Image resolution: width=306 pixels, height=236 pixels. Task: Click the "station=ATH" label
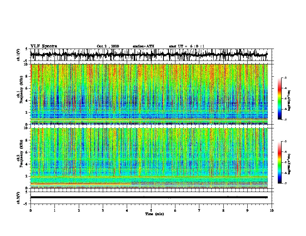[143, 46]
